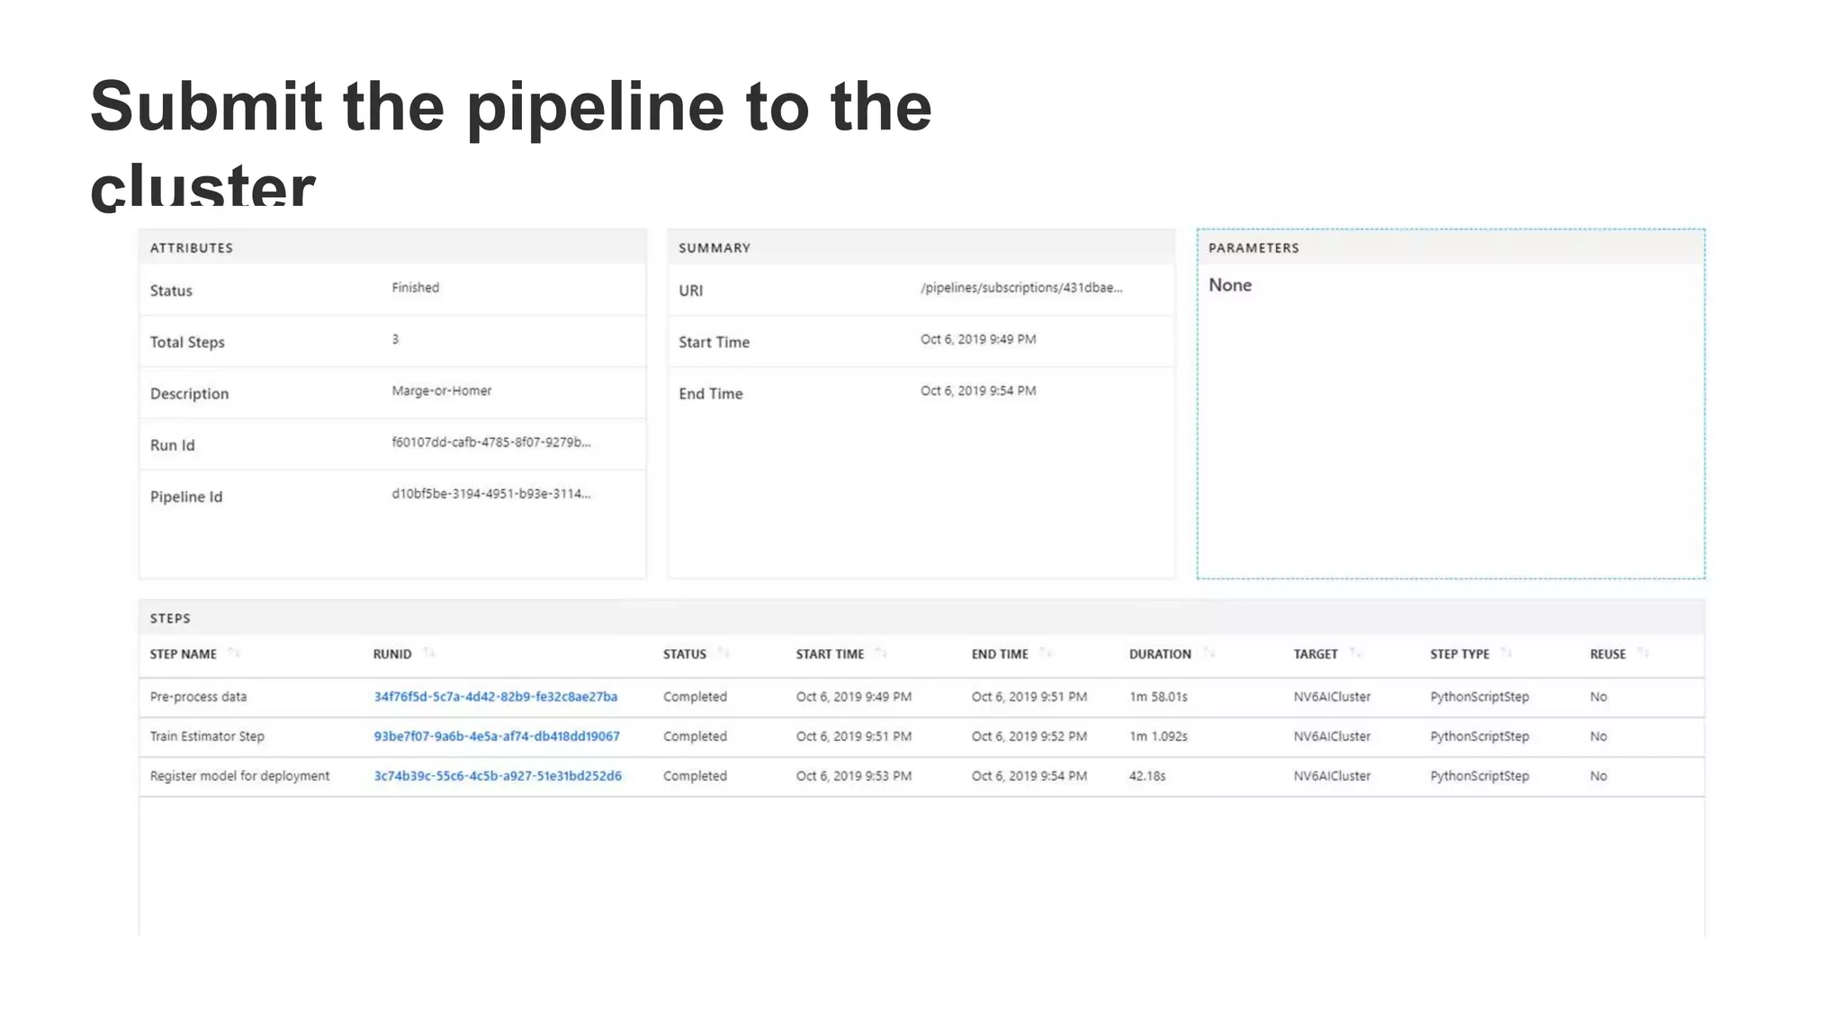The image size is (1843, 1036).
Task: Click sort icon beside TARGET header
Action: tap(1355, 653)
